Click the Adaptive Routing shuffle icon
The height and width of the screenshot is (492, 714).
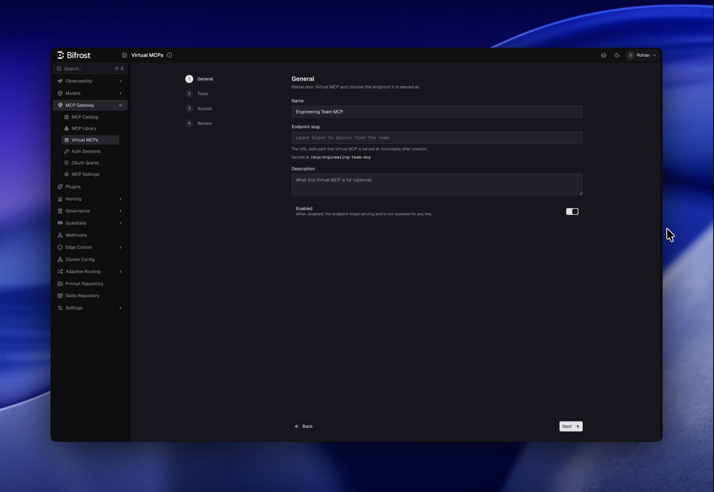pos(60,272)
